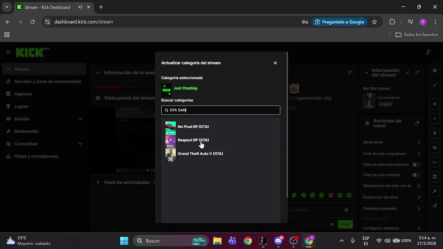Click the Moderación wrench icon in sidebar
The image size is (443, 249).
pyautogui.click(x=8, y=131)
